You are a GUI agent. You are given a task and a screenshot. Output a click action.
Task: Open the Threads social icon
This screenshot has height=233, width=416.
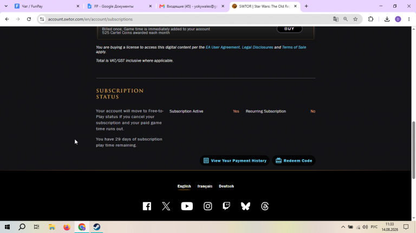click(x=265, y=206)
